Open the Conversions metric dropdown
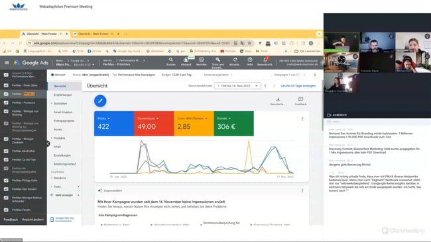Viewport: 431px width, 242px height. (148, 118)
